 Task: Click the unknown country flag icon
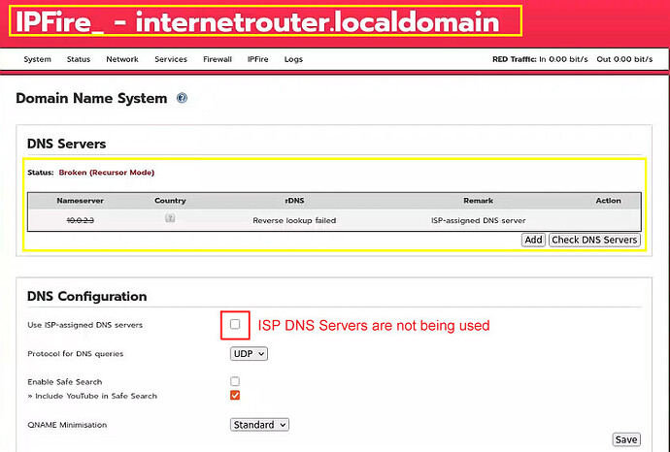tap(170, 218)
